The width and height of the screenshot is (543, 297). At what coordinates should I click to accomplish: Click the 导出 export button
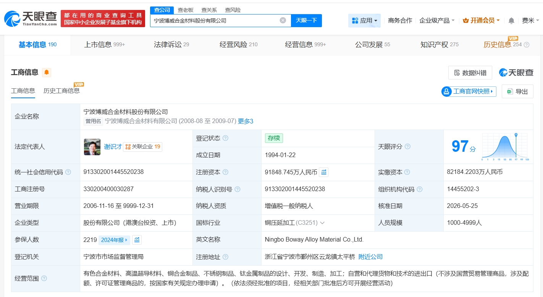coord(517,91)
